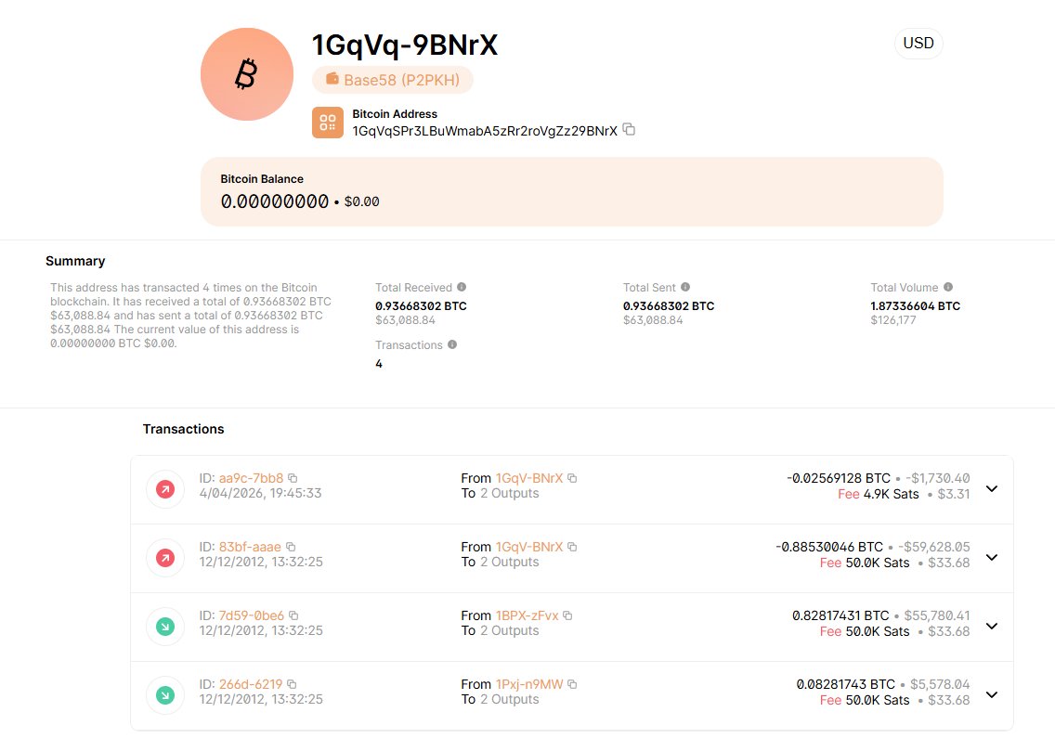
Task: Copy transaction ID 266d-6219
Action: coord(292,684)
